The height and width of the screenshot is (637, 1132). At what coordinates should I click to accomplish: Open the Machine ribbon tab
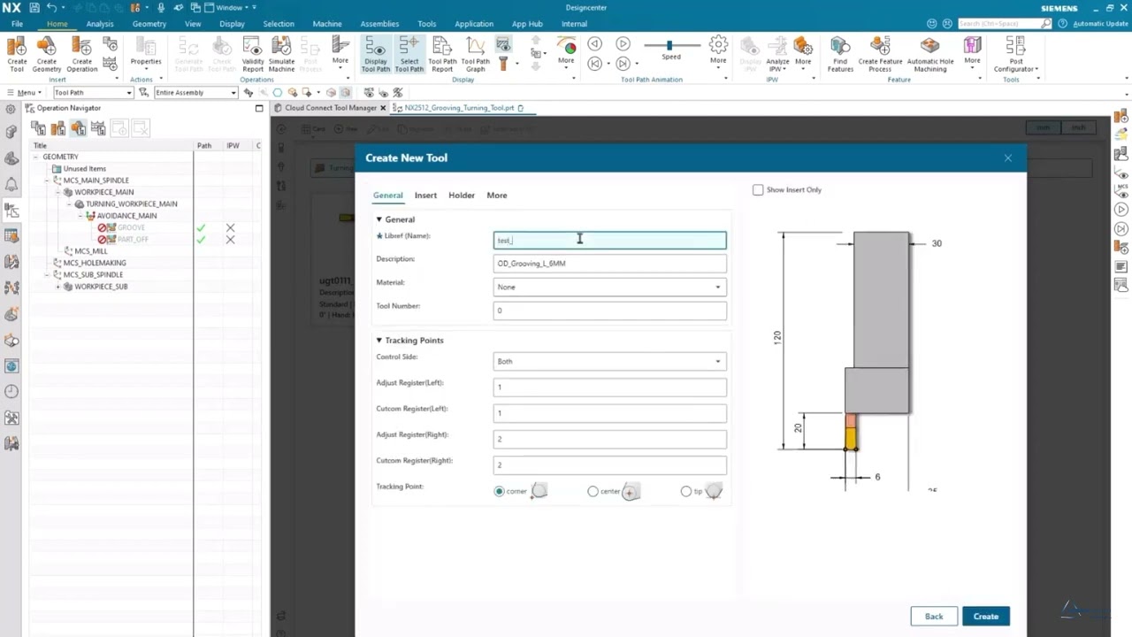pyautogui.click(x=327, y=24)
